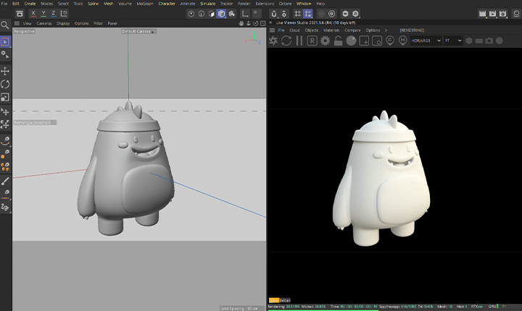Click the Main tab above the Live Viewer status bar
The width and height of the screenshot is (522, 311).
click(x=273, y=300)
